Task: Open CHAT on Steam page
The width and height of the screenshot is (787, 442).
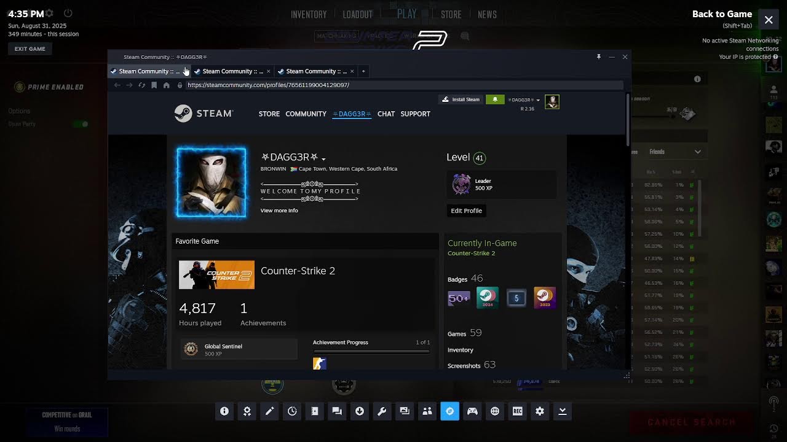Action: pyautogui.click(x=386, y=114)
